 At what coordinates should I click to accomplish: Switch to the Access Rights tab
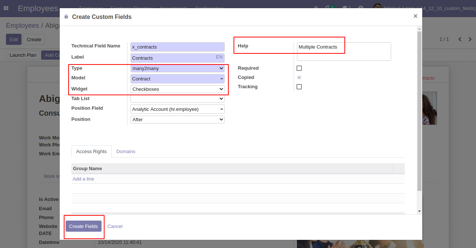(91, 152)
